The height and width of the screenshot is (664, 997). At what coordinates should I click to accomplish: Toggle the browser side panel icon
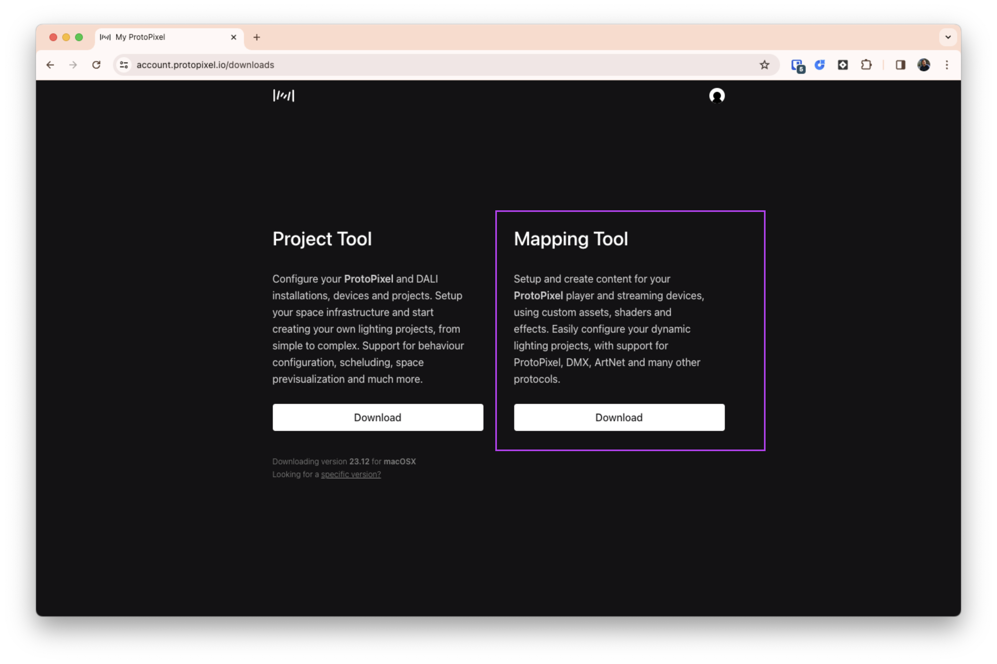tap(900, 65)
